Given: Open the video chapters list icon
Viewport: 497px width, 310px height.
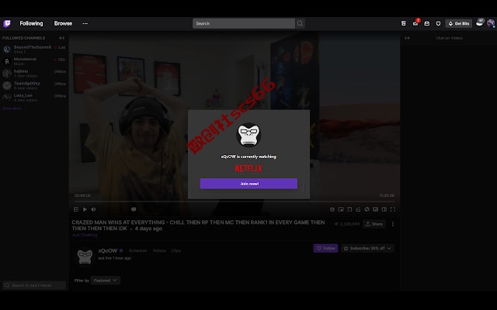Looking at the screenshot, I should (x=76, y=209).
